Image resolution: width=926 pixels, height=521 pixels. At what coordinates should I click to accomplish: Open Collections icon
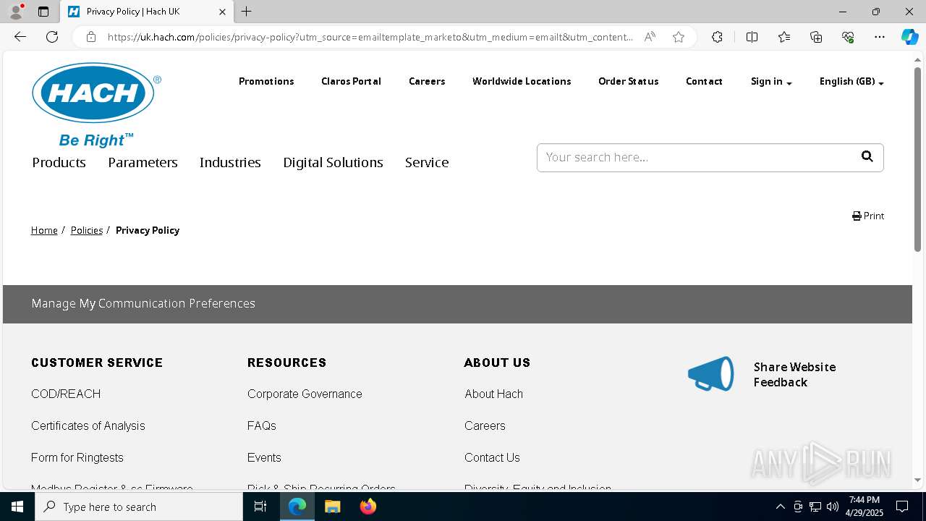pyautogui.click(x=816, y=37)
